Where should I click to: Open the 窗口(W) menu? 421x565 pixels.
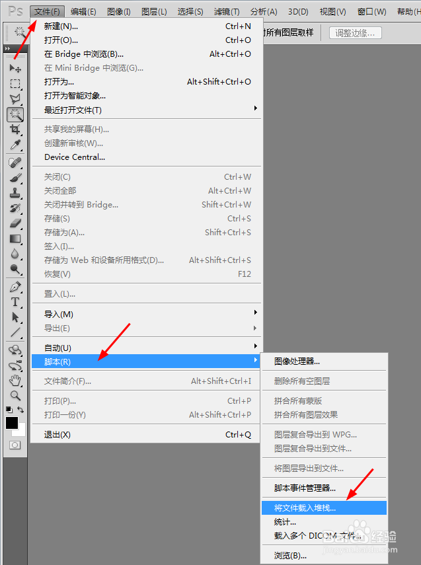(x=371, y=11)
